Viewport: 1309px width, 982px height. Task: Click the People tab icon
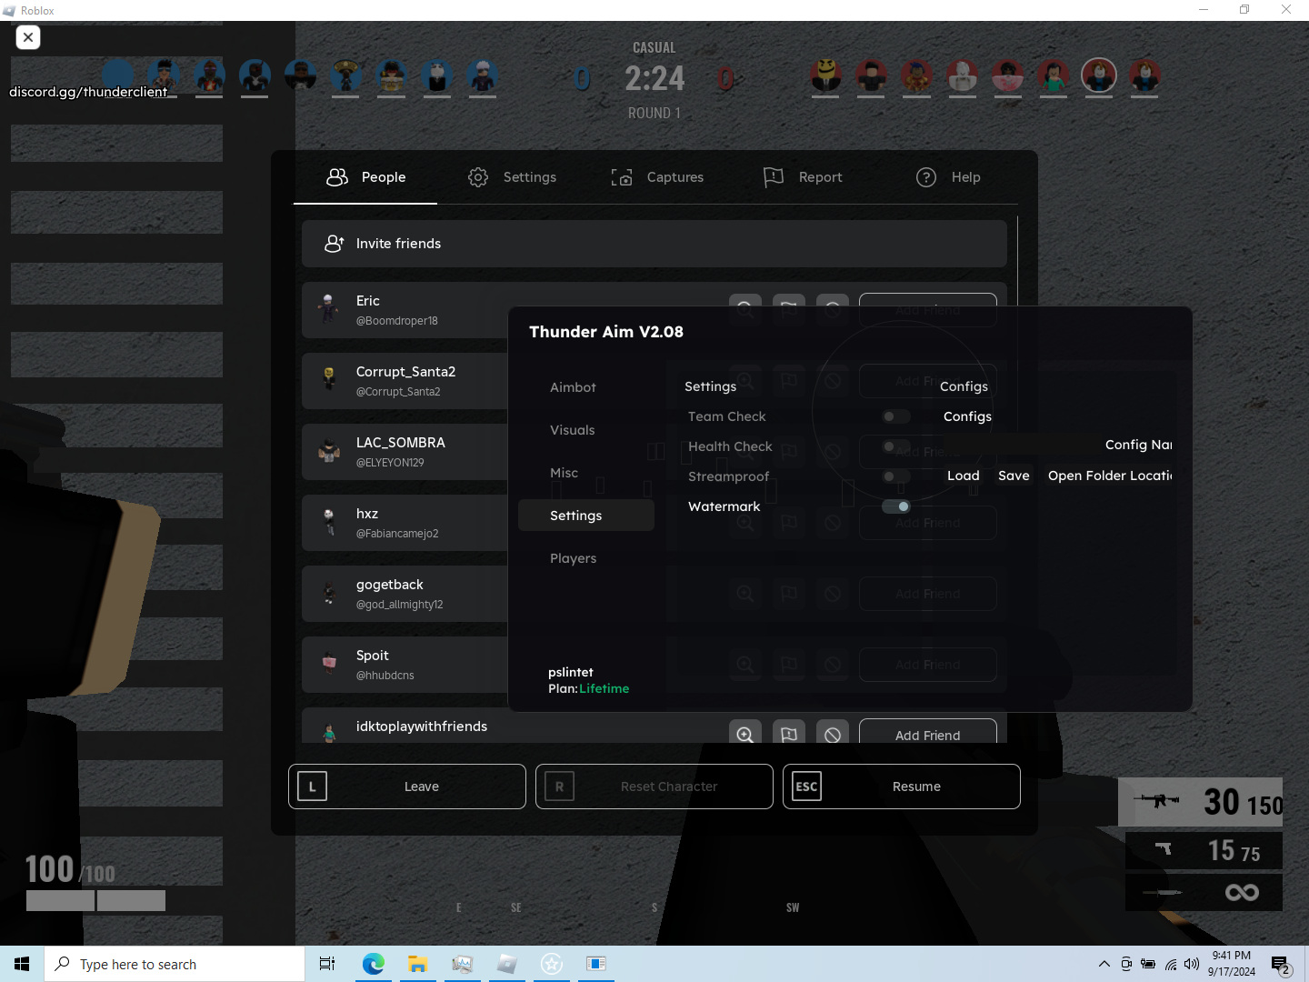tap(337, 177)
